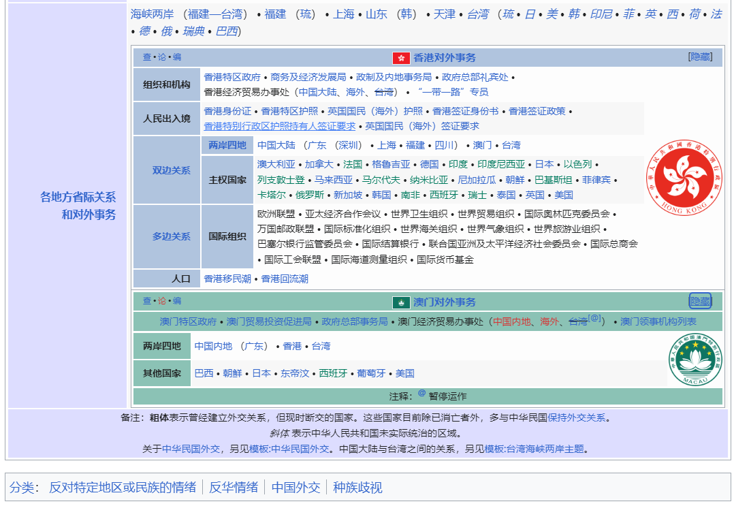Open the 多边关系 row header link
The image size is (734, 506).
click(x=172, y=236)
